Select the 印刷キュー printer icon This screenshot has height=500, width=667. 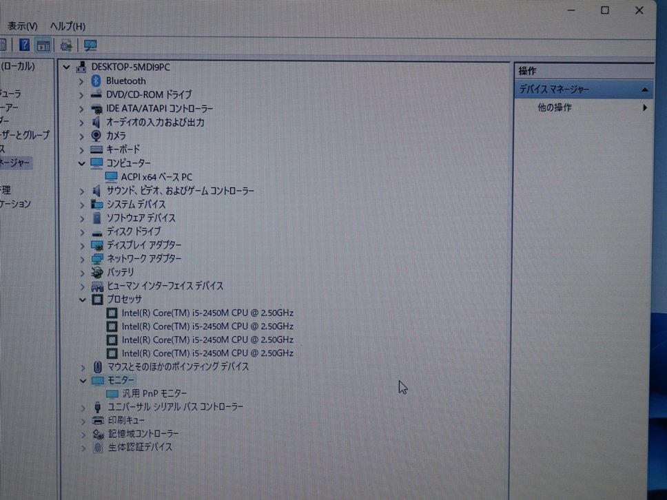pos(98,421)
